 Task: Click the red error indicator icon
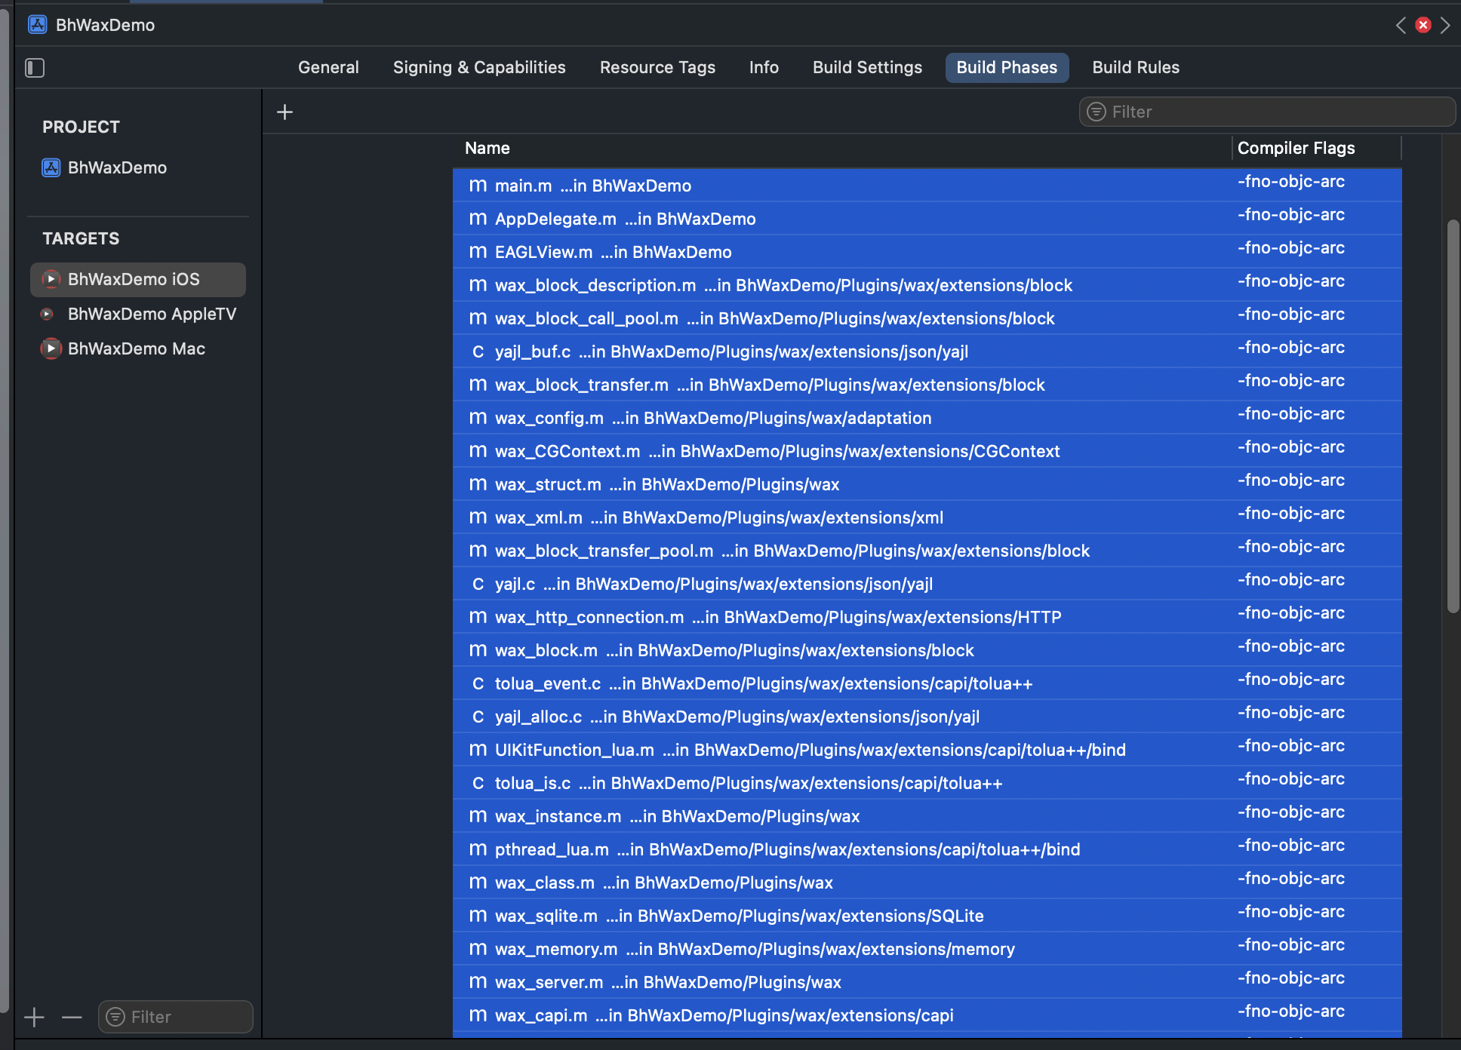[x=1423, y=26]
